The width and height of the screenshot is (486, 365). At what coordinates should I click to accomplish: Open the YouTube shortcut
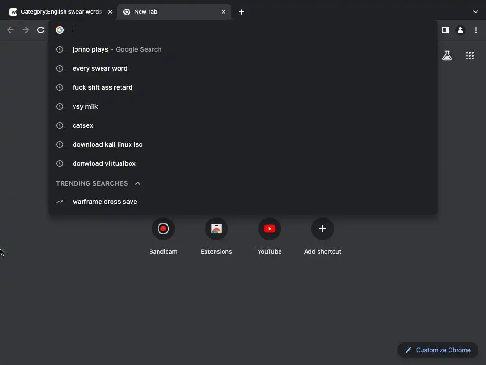tap(270, 236)
